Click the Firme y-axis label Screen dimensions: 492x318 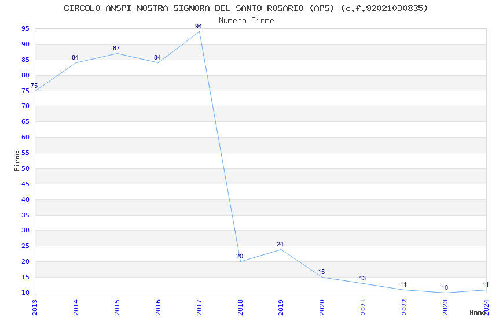(17, 161)
